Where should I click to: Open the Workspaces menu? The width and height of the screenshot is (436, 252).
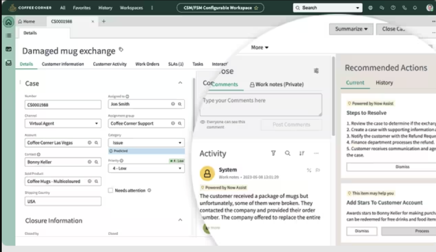tap(131, 8)
